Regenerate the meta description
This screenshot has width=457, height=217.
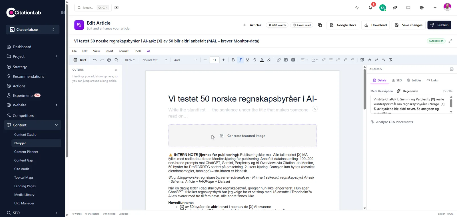(x=408, y=91)
